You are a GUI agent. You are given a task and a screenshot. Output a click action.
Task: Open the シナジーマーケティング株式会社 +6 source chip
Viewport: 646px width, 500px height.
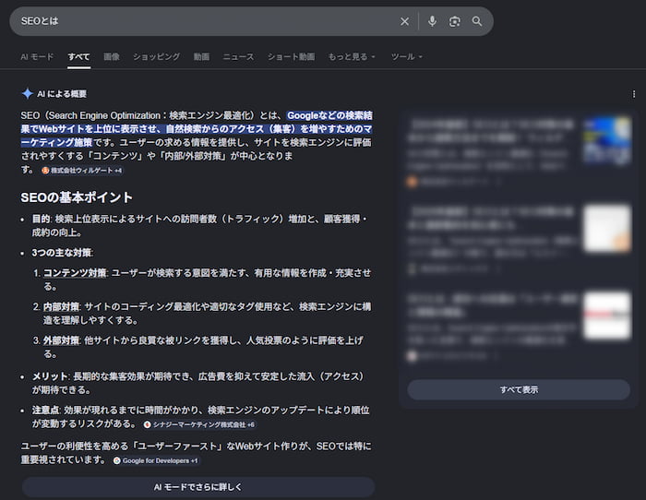[x=200, y=424]
